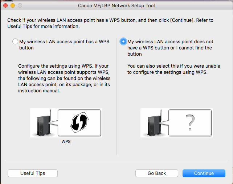The height and width of the screenshot is (184, 233).
Task: Click the "WPS" caption under the left illustration
Action: point(66,141)
